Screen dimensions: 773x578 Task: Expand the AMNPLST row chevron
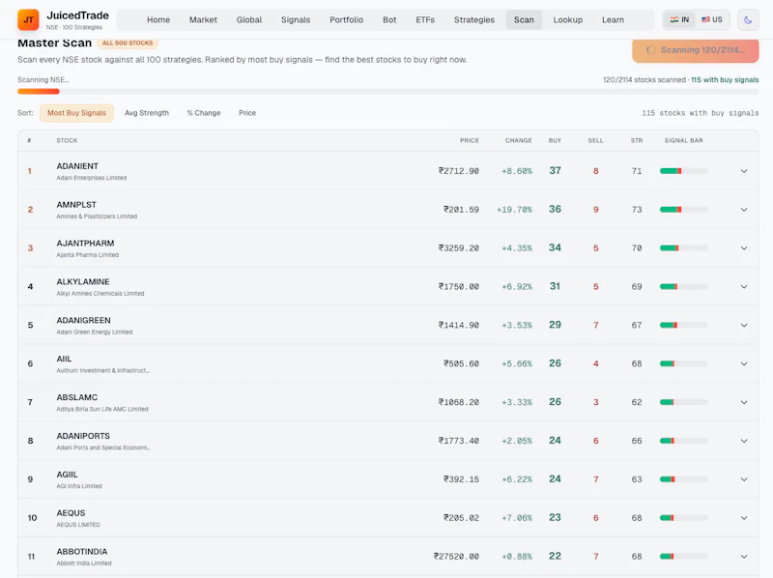[744, 210]
